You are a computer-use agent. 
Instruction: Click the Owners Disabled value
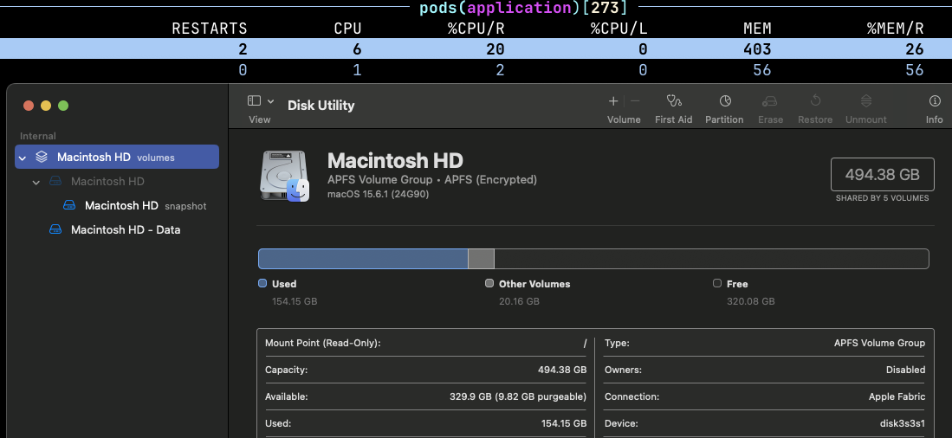pyautogui.click(x=905, y=370)
